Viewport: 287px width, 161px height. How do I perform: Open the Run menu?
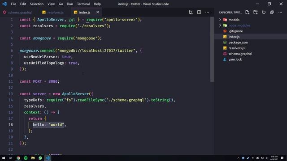(70, 4)
